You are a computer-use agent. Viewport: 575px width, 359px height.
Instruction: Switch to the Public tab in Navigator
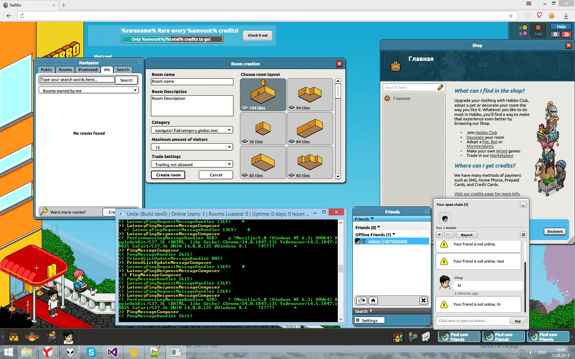tap(47, 70)
